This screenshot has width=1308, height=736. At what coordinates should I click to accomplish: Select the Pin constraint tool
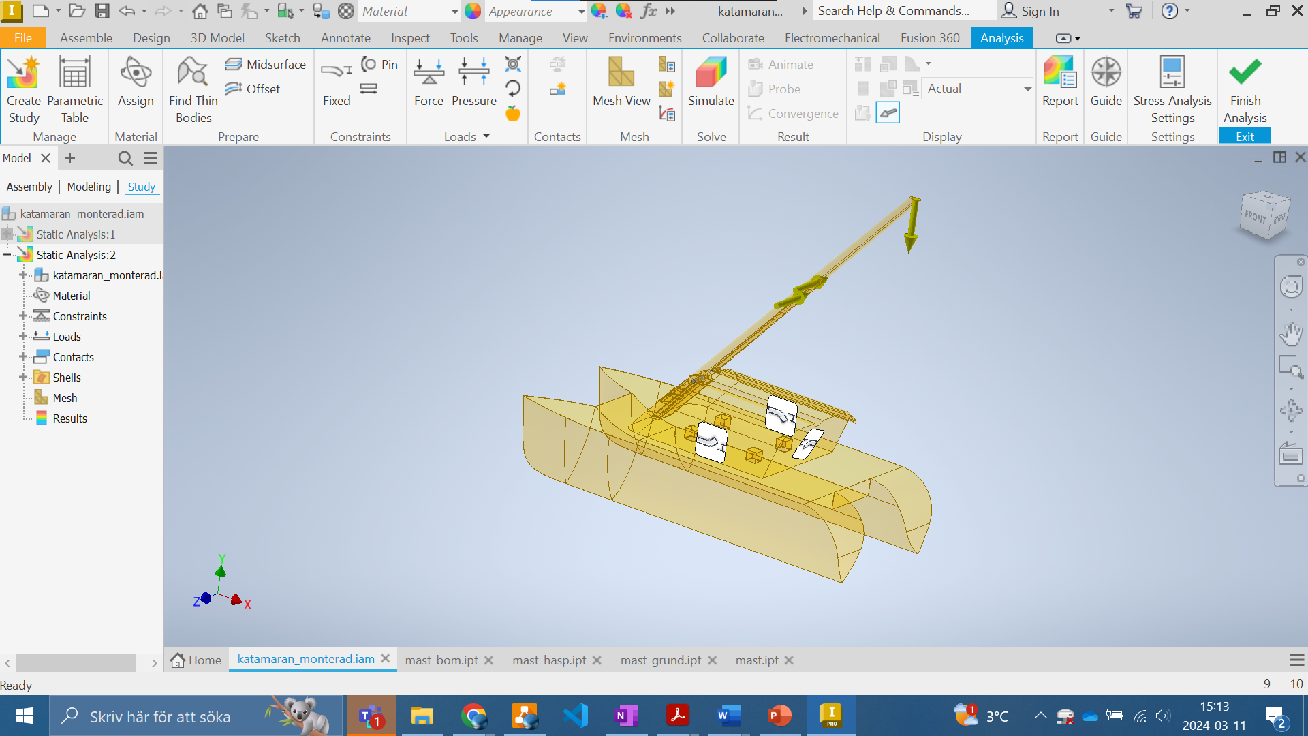pyautogui.click(x=379, y=64)
